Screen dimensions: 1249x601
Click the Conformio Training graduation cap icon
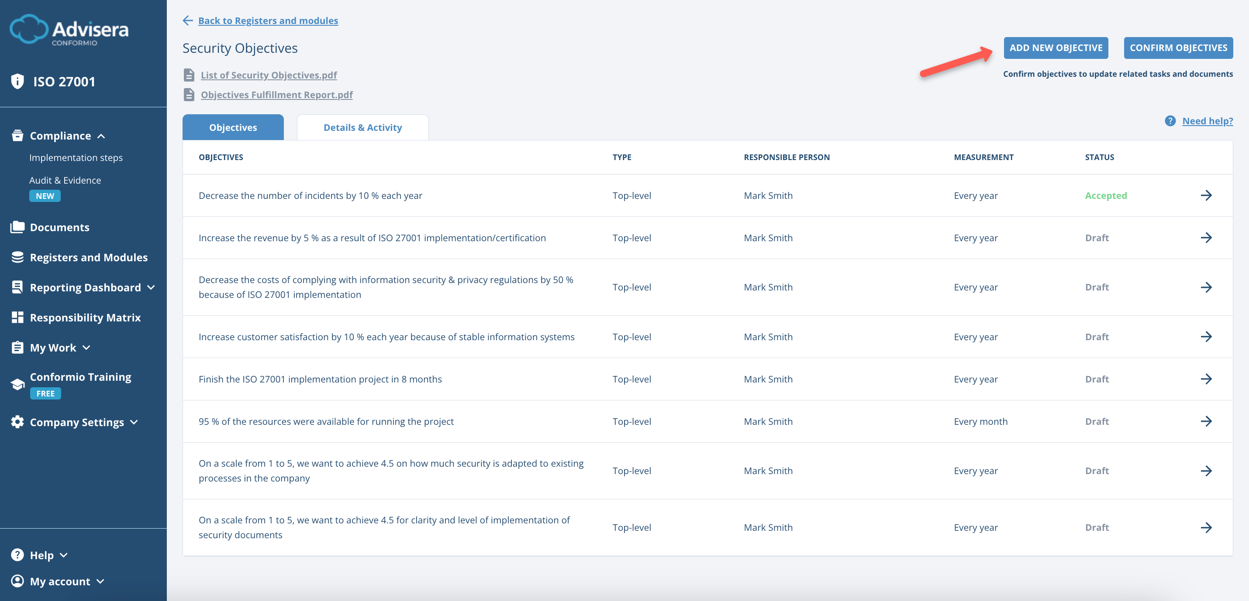[17, 383]
